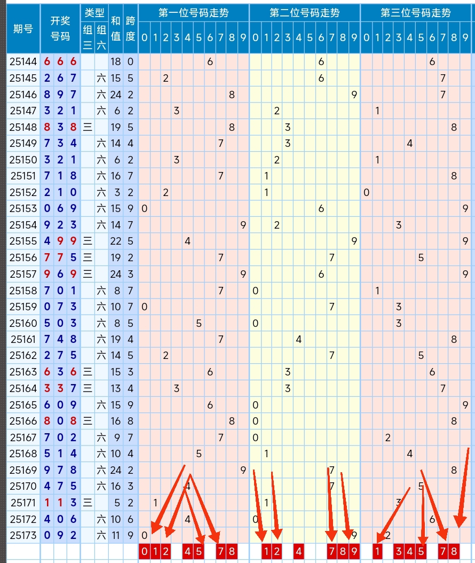Select red 7 box below second-position trend
Image resolution: width=475 pixels, height=563 pixels.
332,551
